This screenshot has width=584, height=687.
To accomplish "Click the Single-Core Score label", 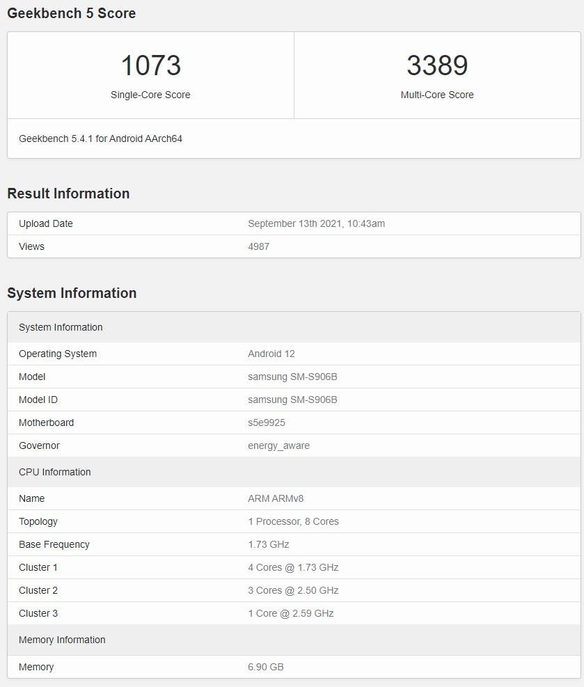I will tap(150, 95).
